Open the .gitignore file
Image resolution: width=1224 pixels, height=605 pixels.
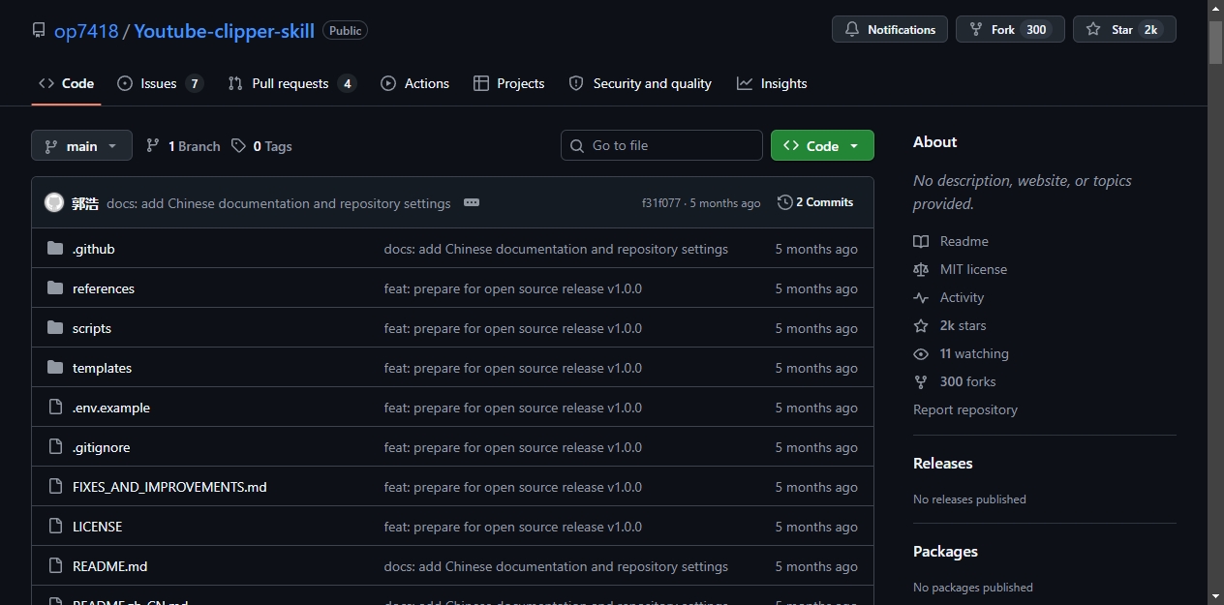click(101, 447)
